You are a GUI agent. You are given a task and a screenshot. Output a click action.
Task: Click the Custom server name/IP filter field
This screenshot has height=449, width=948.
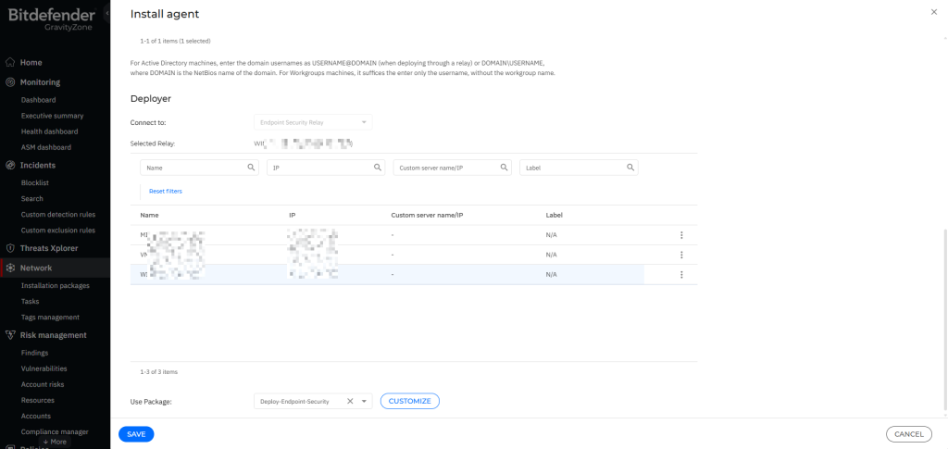point(447,168)
